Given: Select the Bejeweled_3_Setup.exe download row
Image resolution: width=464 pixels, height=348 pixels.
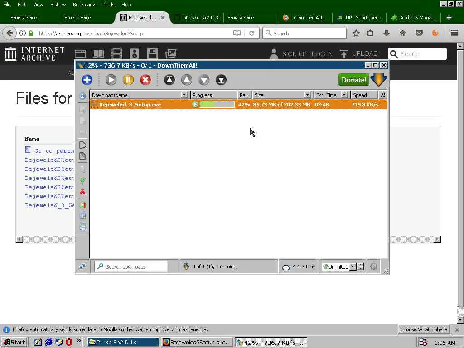Looking at the screenshot, I should (x=238, y=105).
